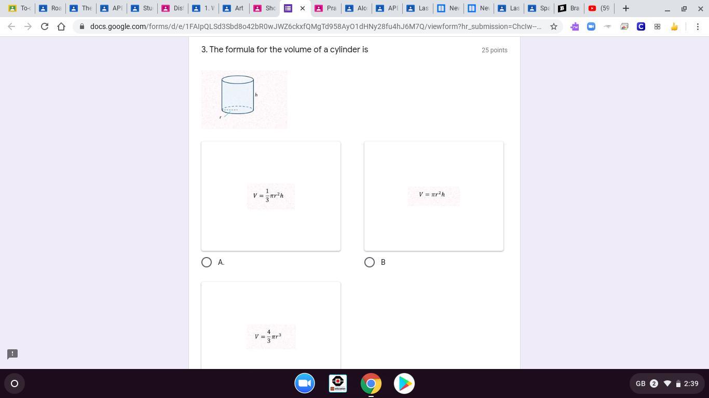Image resolution: width=709 pixels, height=398 pixels.
Task: Open Zoom from the shelf
Action: (305, 383)
